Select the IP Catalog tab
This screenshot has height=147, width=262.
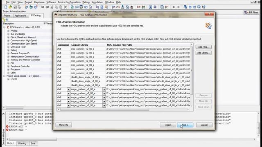pos(36,16)
